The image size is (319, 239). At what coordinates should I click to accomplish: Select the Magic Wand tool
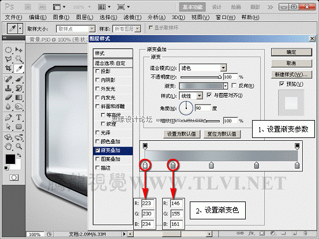pos(18,59)
